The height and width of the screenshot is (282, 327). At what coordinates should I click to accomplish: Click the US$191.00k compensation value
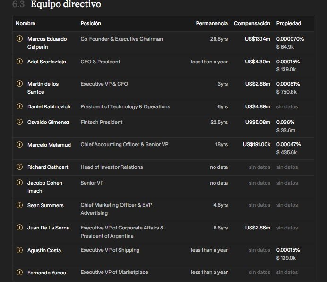coord(257,144)
